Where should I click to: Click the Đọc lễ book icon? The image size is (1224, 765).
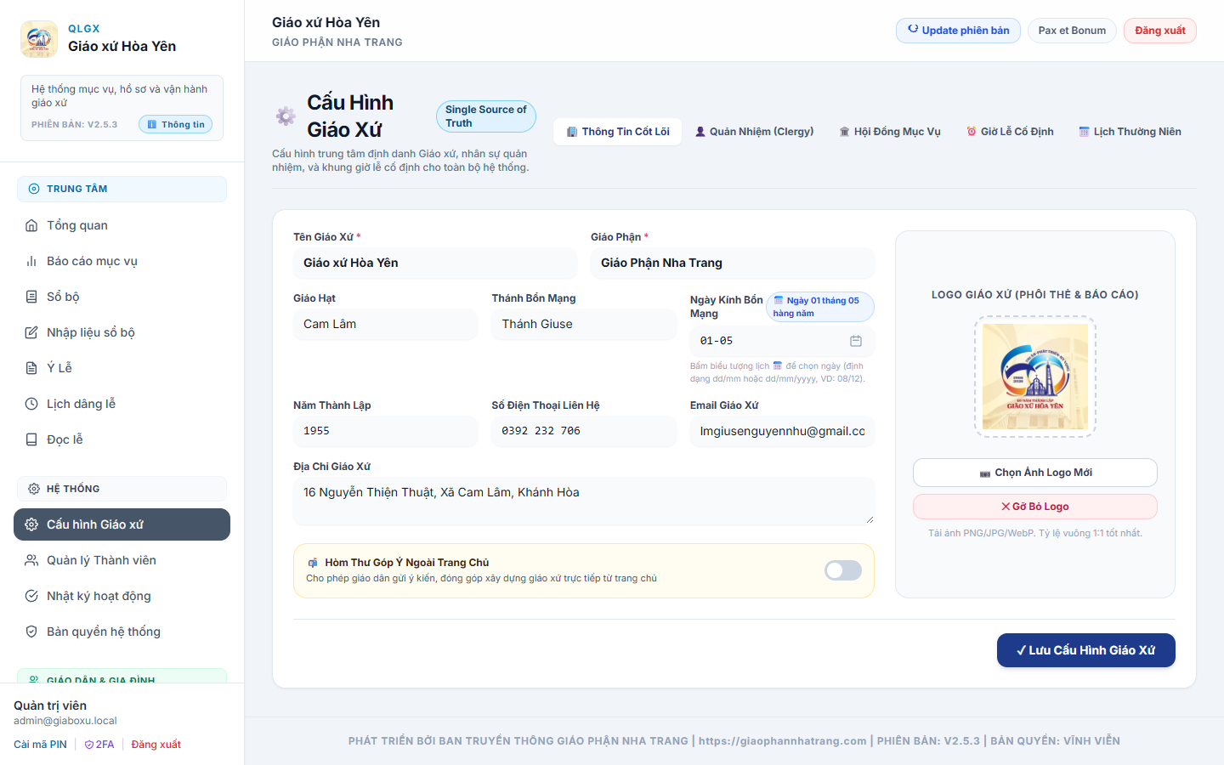coord(31,439)
